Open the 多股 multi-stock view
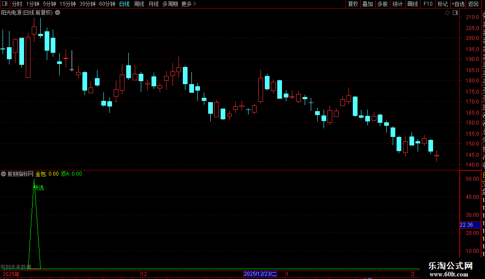Viewport: 485px width, 279px height. pos(382,4)
